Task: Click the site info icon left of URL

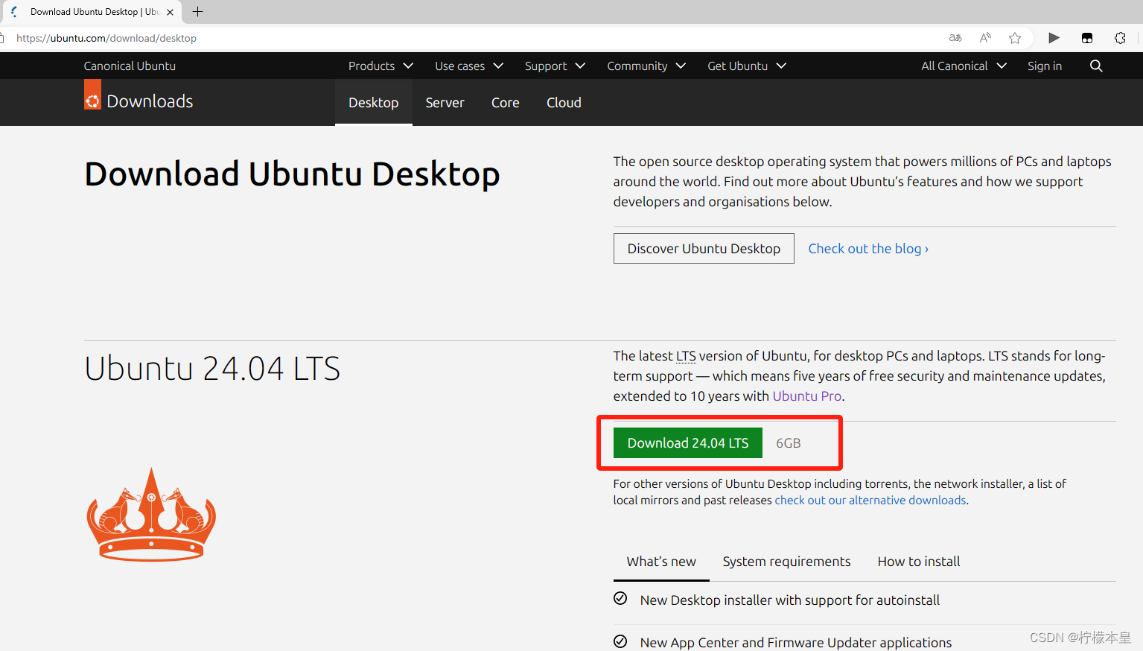Action: [3, 38]
